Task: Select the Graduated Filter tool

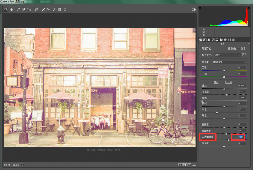Action: pyautogui.click(x=59, y=9)
